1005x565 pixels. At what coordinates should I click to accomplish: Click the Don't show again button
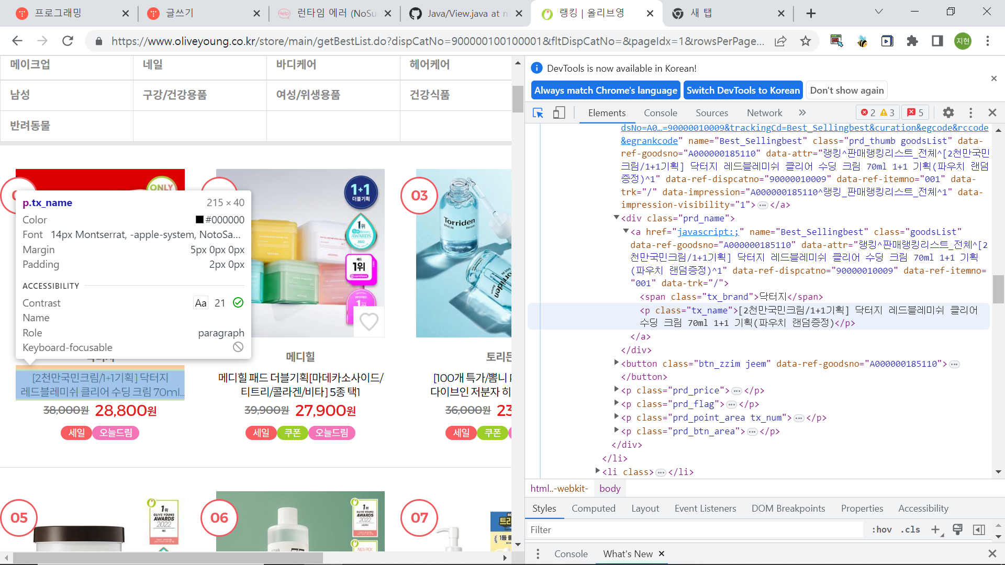point(846,90)
